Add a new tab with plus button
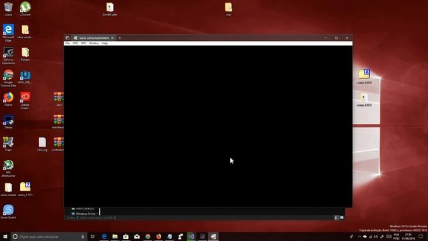 pos(120,38)
